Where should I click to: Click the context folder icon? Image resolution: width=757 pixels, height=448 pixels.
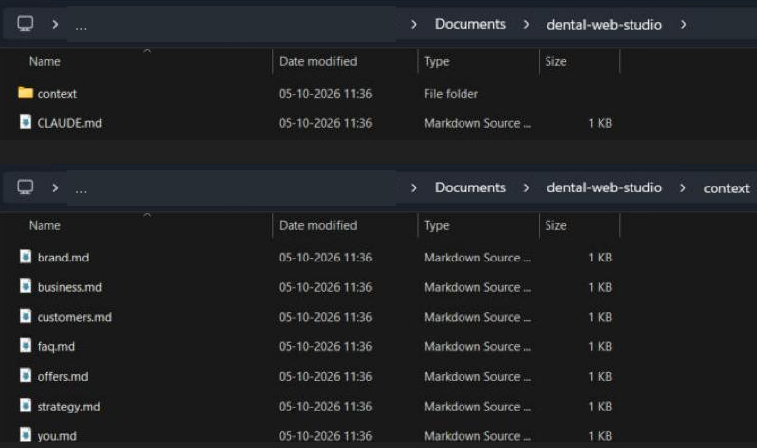point(25,92)
